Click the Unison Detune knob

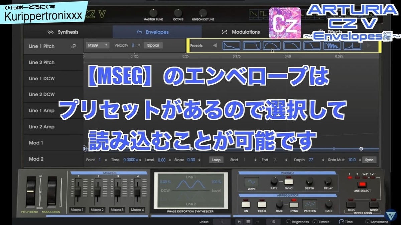(203, 13)
